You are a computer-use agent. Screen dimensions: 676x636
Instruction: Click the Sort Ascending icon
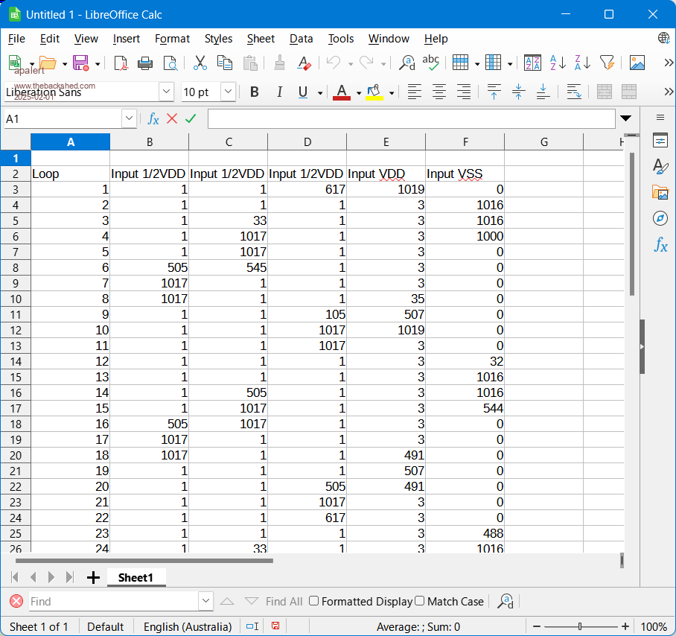[558, 63]
